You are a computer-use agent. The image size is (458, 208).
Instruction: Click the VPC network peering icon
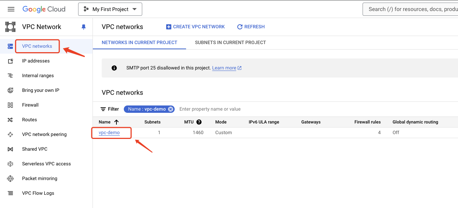[x=10, y=135]
